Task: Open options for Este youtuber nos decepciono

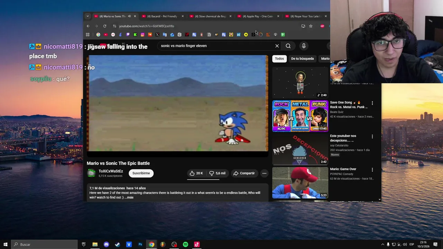Action: 372,137
